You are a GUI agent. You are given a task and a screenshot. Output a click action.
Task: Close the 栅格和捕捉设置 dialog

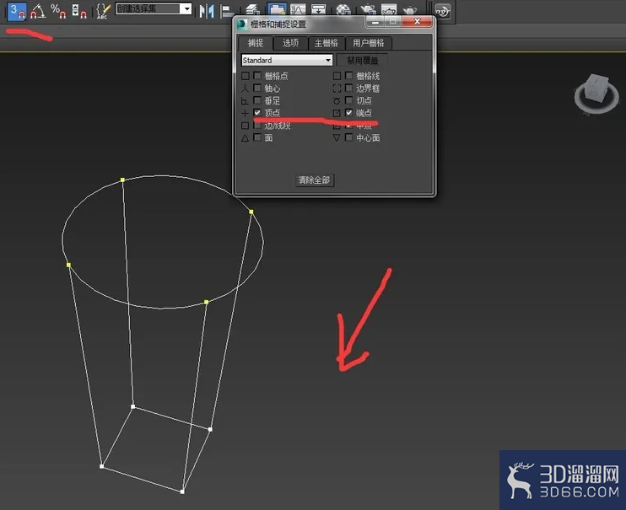point(418,22)
